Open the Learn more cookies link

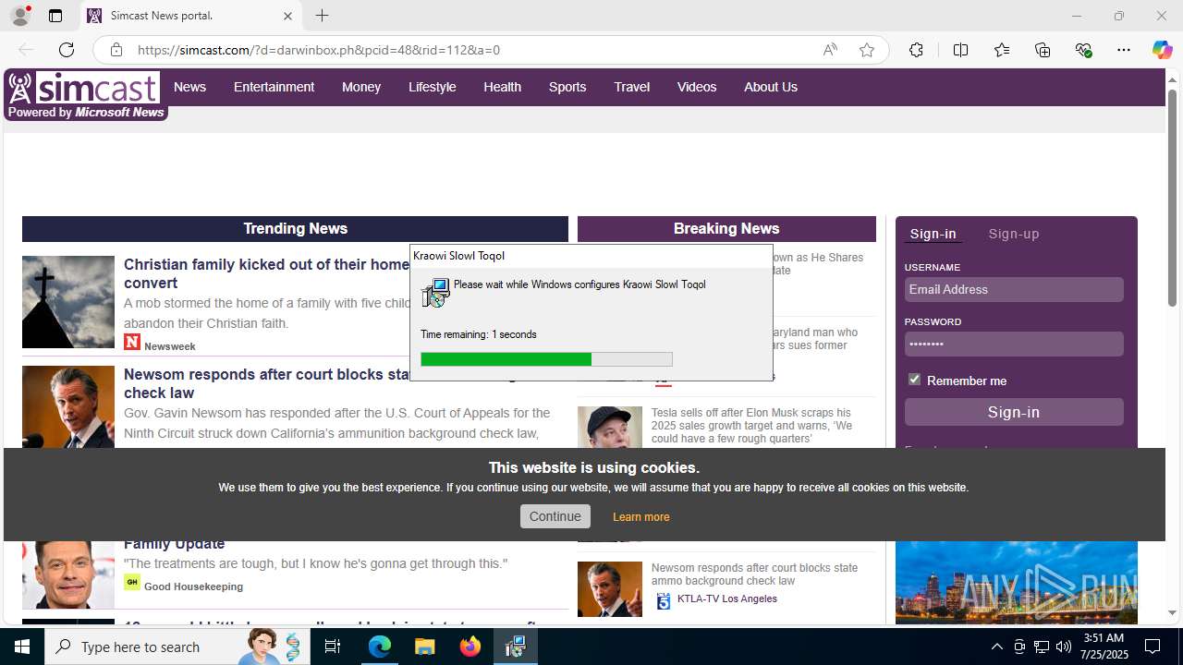(x=640, y=517)
